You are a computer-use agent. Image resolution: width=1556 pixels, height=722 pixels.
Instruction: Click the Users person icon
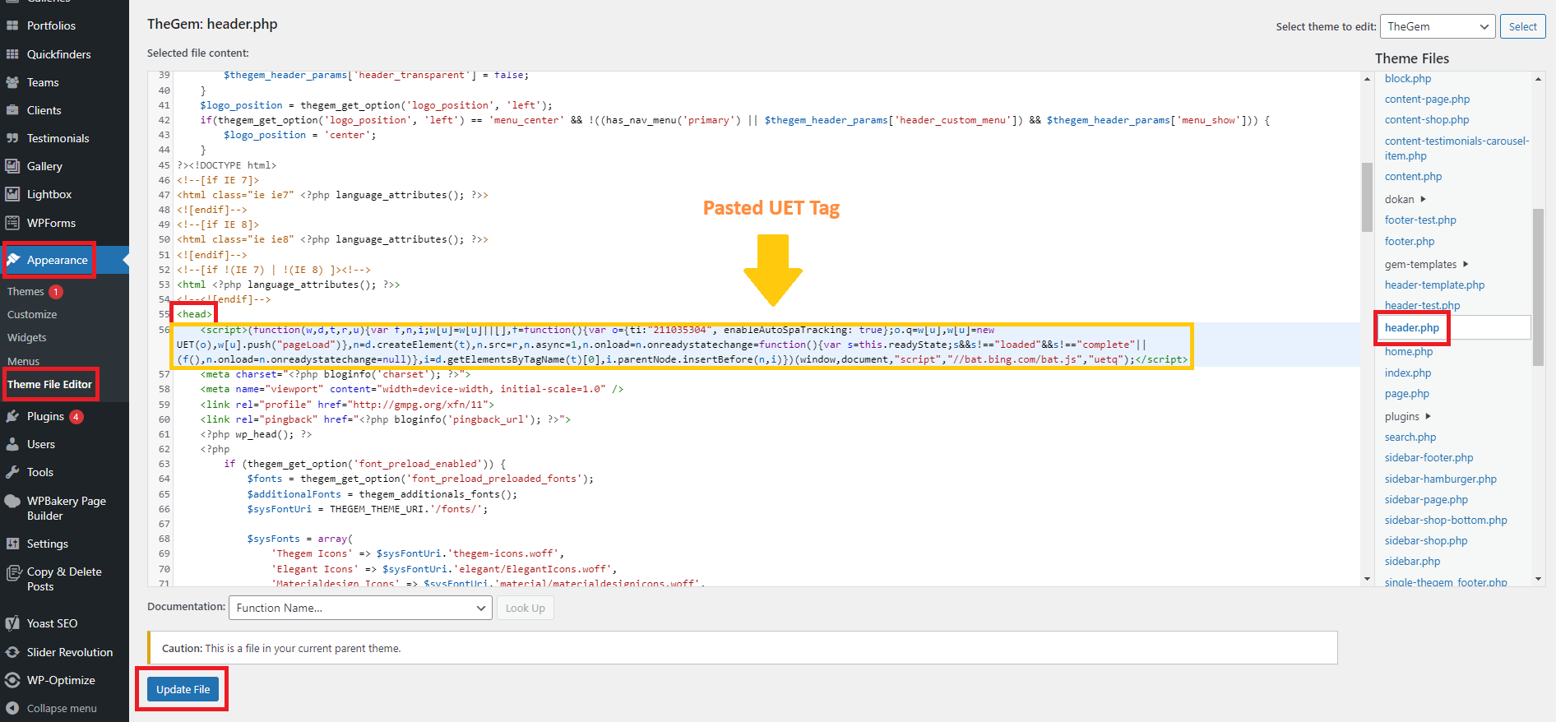tap(12, 444)
